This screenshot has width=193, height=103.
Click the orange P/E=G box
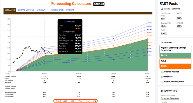pyautogui.click(x=175, y=63)
